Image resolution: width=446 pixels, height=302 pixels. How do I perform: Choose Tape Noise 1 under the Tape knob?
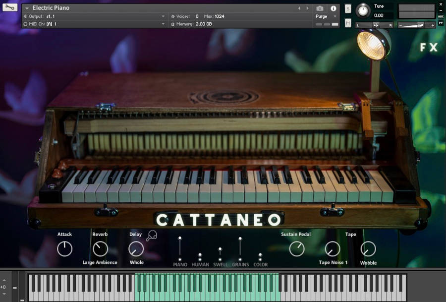coord(333,263)
